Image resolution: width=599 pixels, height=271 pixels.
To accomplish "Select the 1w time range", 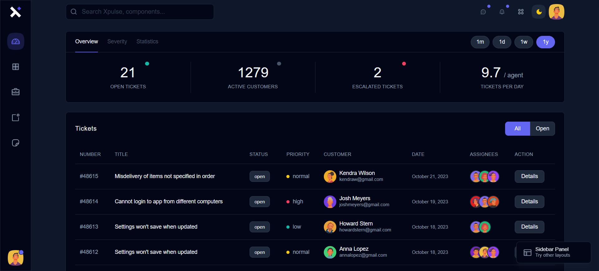I will pyautogui.click(x=524, y=42).
